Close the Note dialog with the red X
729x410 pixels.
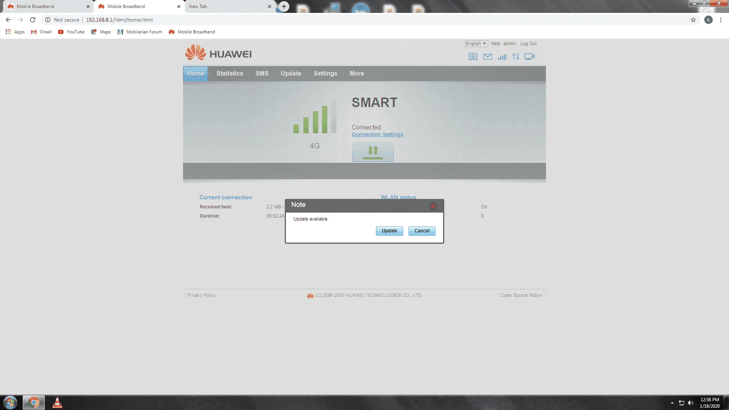pos(433,206)
